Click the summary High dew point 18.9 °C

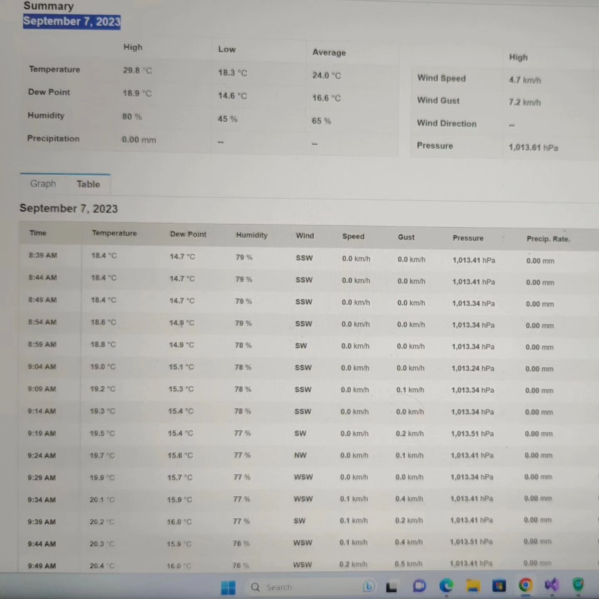coord(137,93)
